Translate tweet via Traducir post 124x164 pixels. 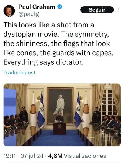pyautogui.click(x=19, y=72)
